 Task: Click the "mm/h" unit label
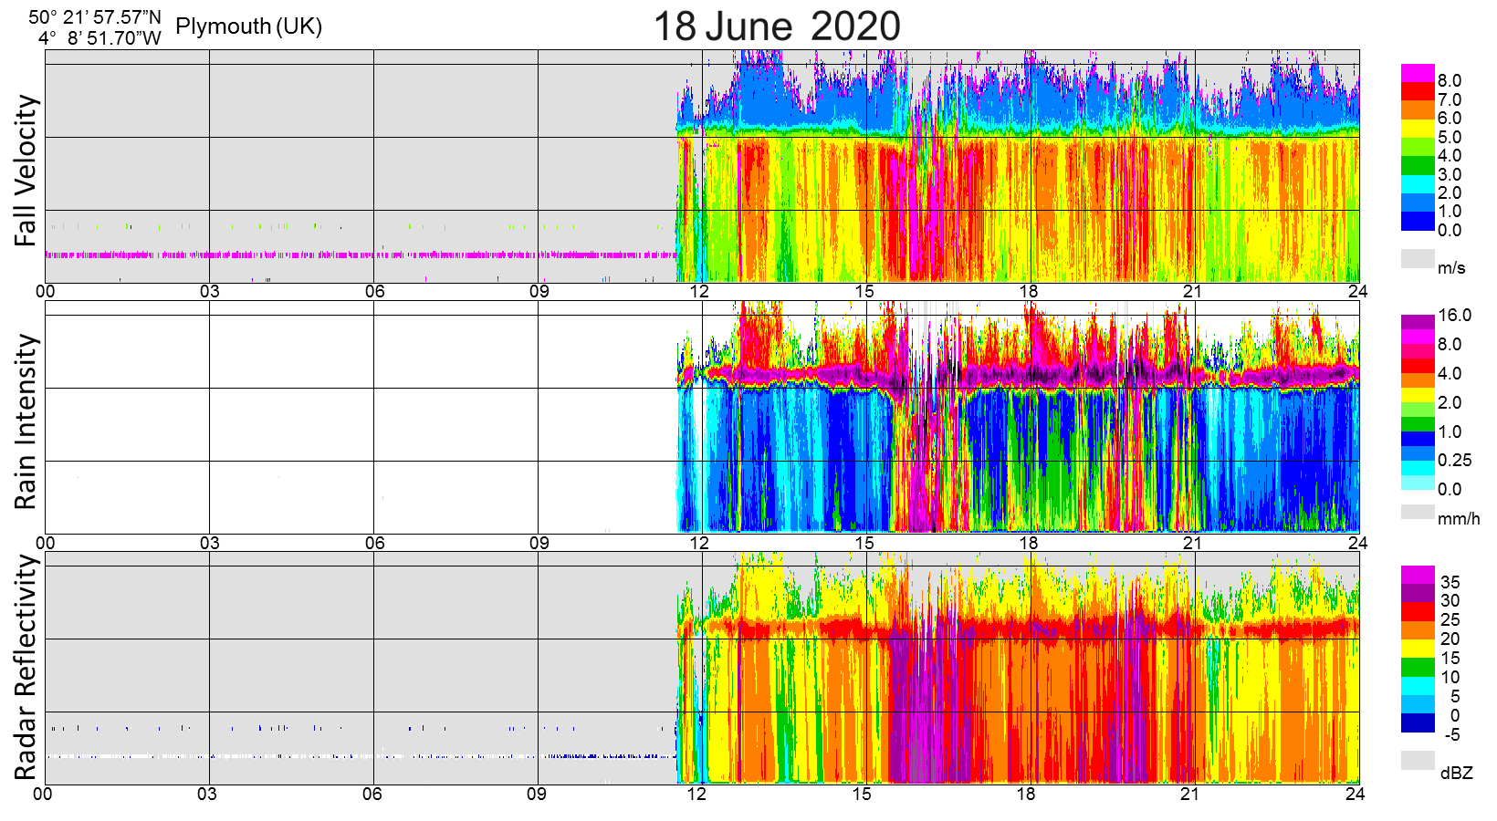click(x=1459, y=519)
